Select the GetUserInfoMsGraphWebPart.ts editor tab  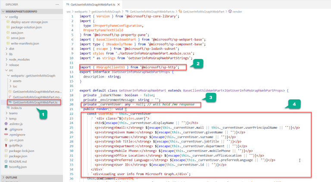point(93,4)
